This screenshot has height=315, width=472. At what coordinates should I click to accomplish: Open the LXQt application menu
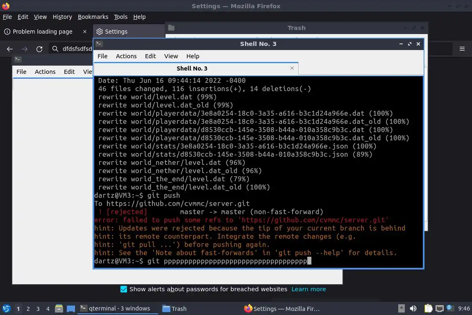(6, 309)
